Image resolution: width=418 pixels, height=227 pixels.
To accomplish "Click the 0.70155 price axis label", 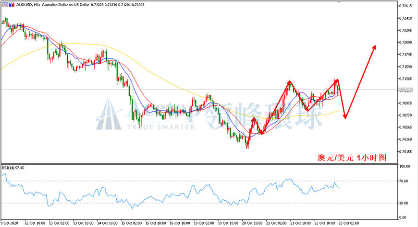I will tap(406, 151).
